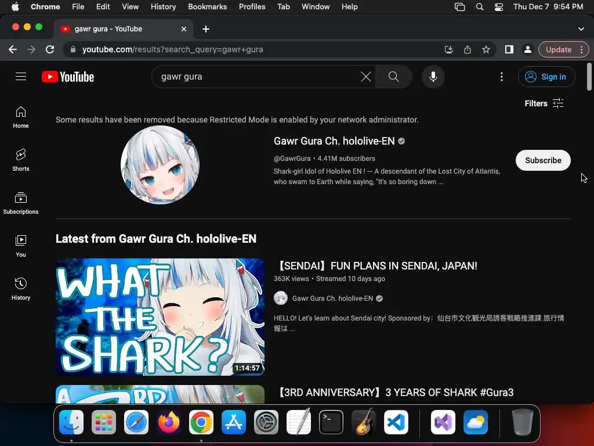This screenshot has height=446, width=594.
Task: Open Spotlight search in menu bar
Action: (x=480, y=6)
